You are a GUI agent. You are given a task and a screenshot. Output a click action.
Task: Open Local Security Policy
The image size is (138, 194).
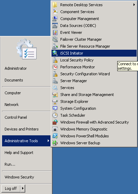94,60
